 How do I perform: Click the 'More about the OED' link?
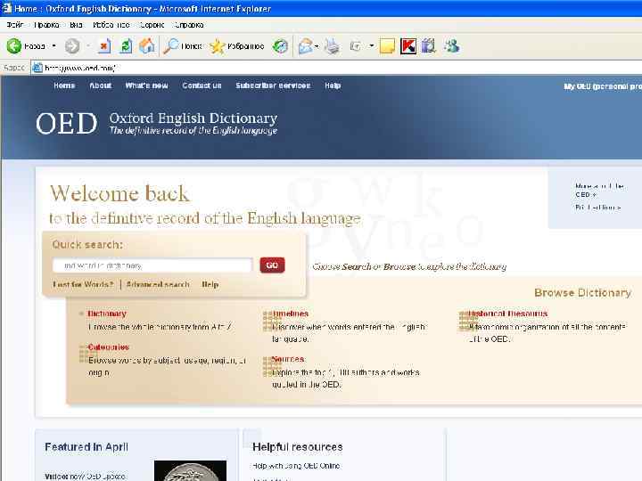click(x=599, y=191)
